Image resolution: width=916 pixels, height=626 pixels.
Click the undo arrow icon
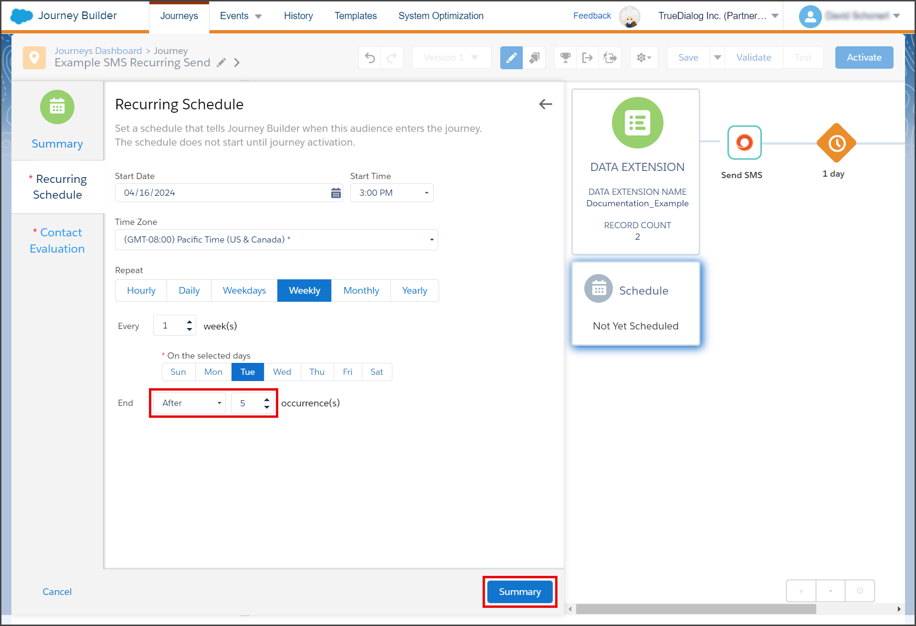click(370, 58)
